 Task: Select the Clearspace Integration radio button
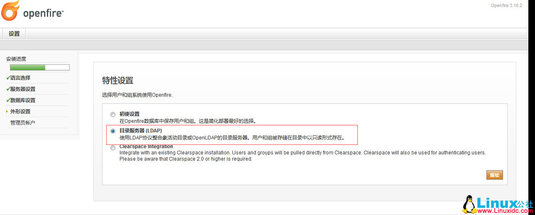click(x=113, y=147)
